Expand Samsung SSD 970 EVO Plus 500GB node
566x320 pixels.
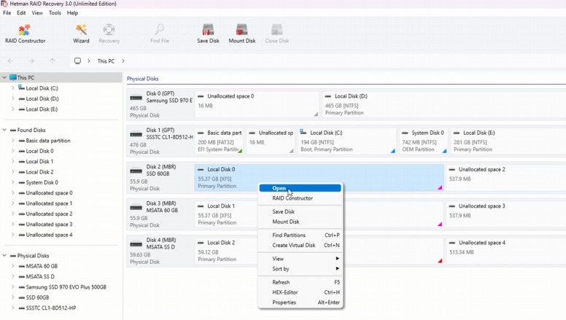pos(13,286)
